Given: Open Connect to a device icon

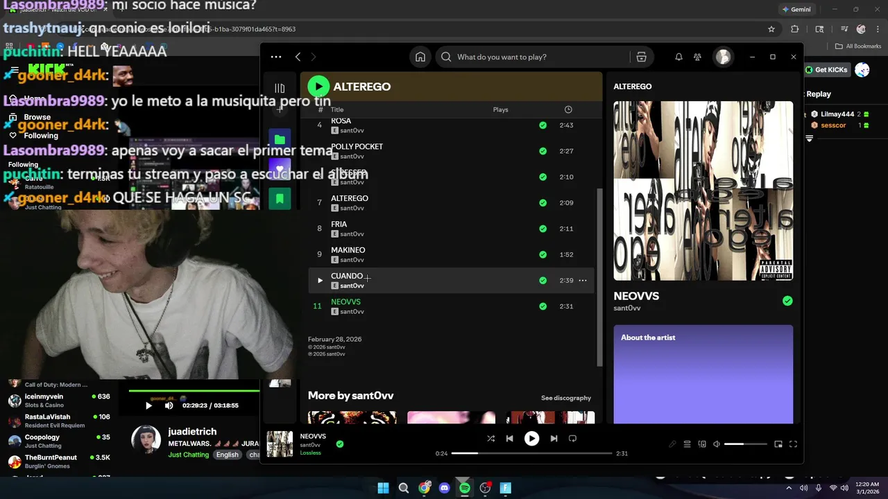Looking at the screenshot, I should point(702,444).
